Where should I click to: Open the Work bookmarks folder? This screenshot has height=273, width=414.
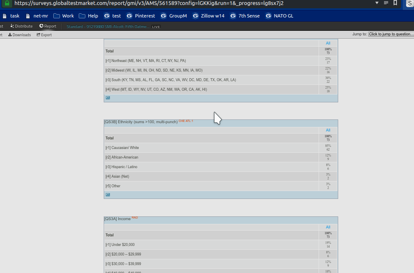pos(64,16)
